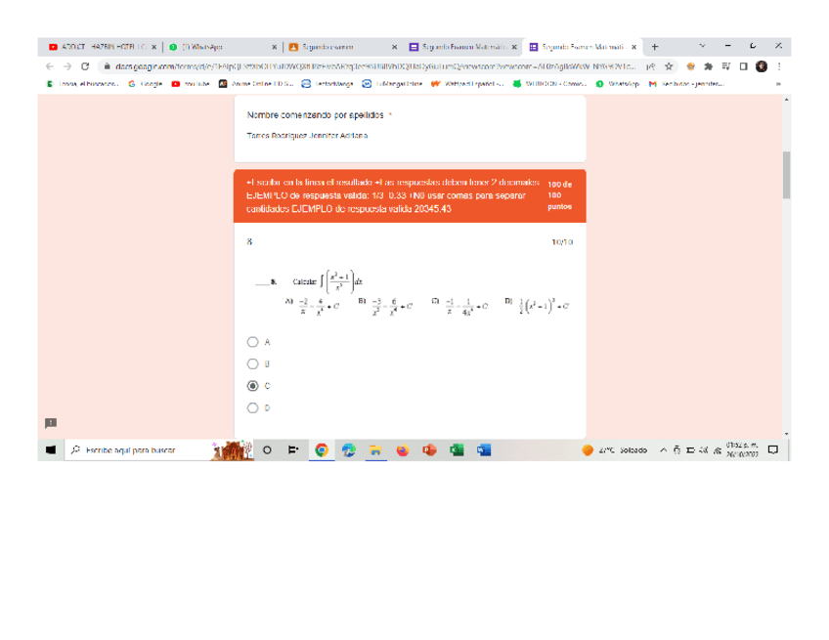Open the first bookmark in bookmarks bar
Viewport: 829px width, 640px height.
(x=82, y=83)
